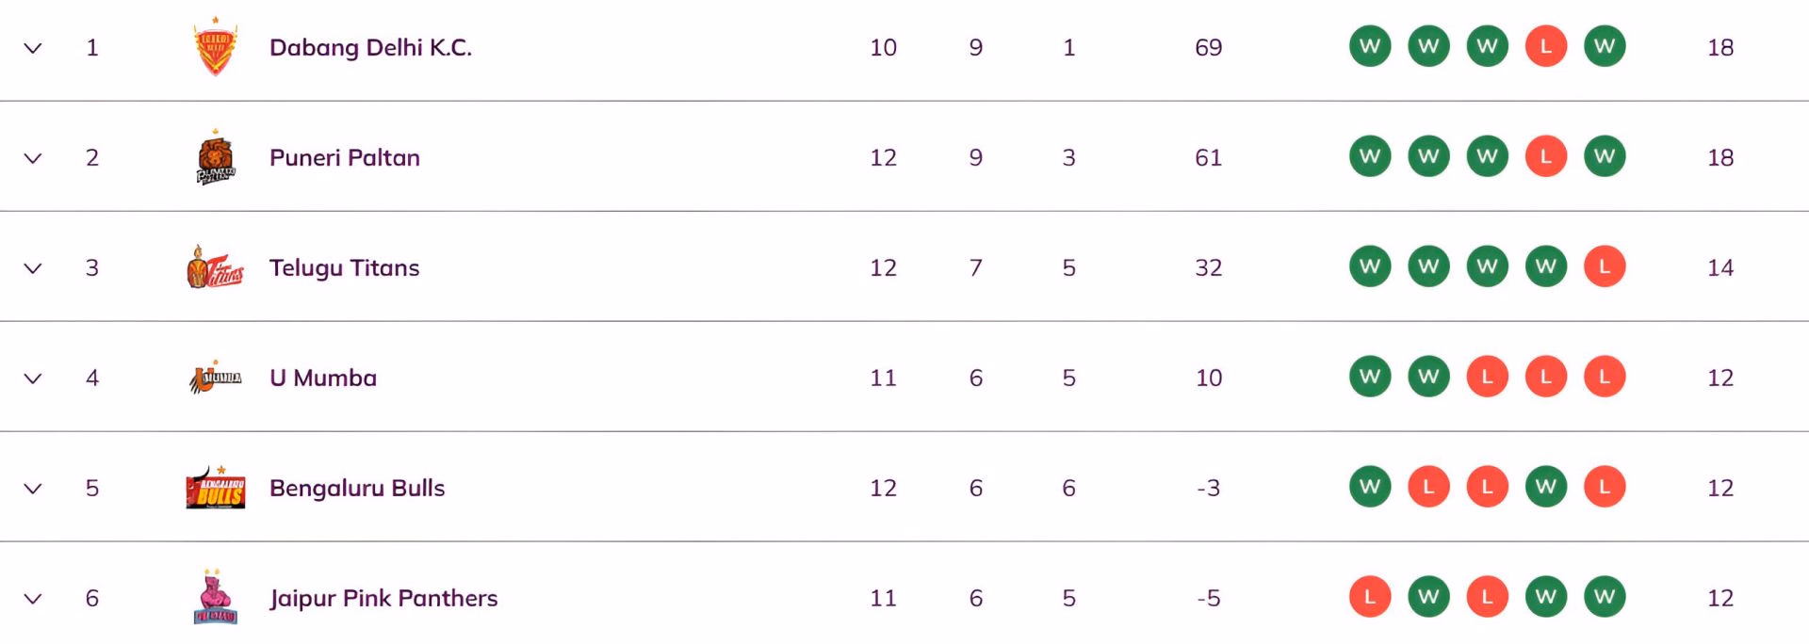1809x644 pixels.
Task: Click the Jaipur Pink Panthers name
Action: [383, 598]
